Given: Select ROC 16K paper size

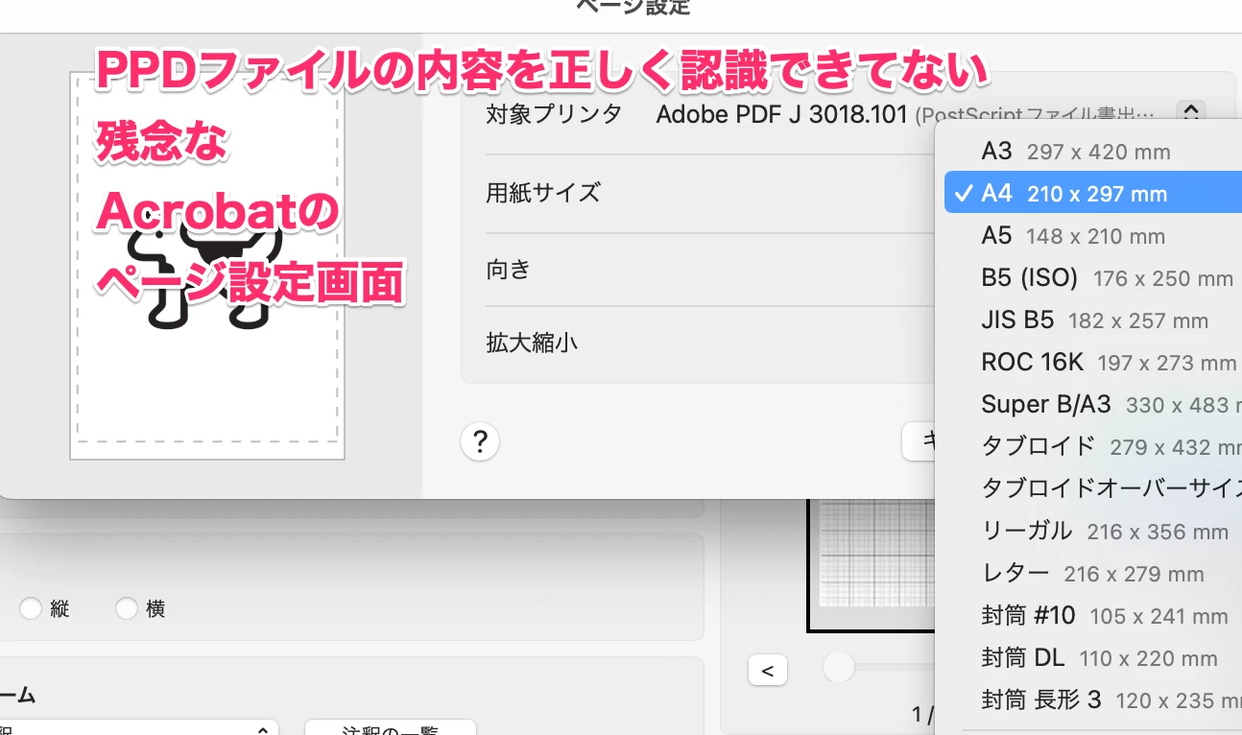Looking at the screenshot, I should (x=1093, y=363).
